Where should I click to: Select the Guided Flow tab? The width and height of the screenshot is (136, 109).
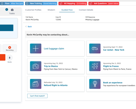tap(67, 10)
